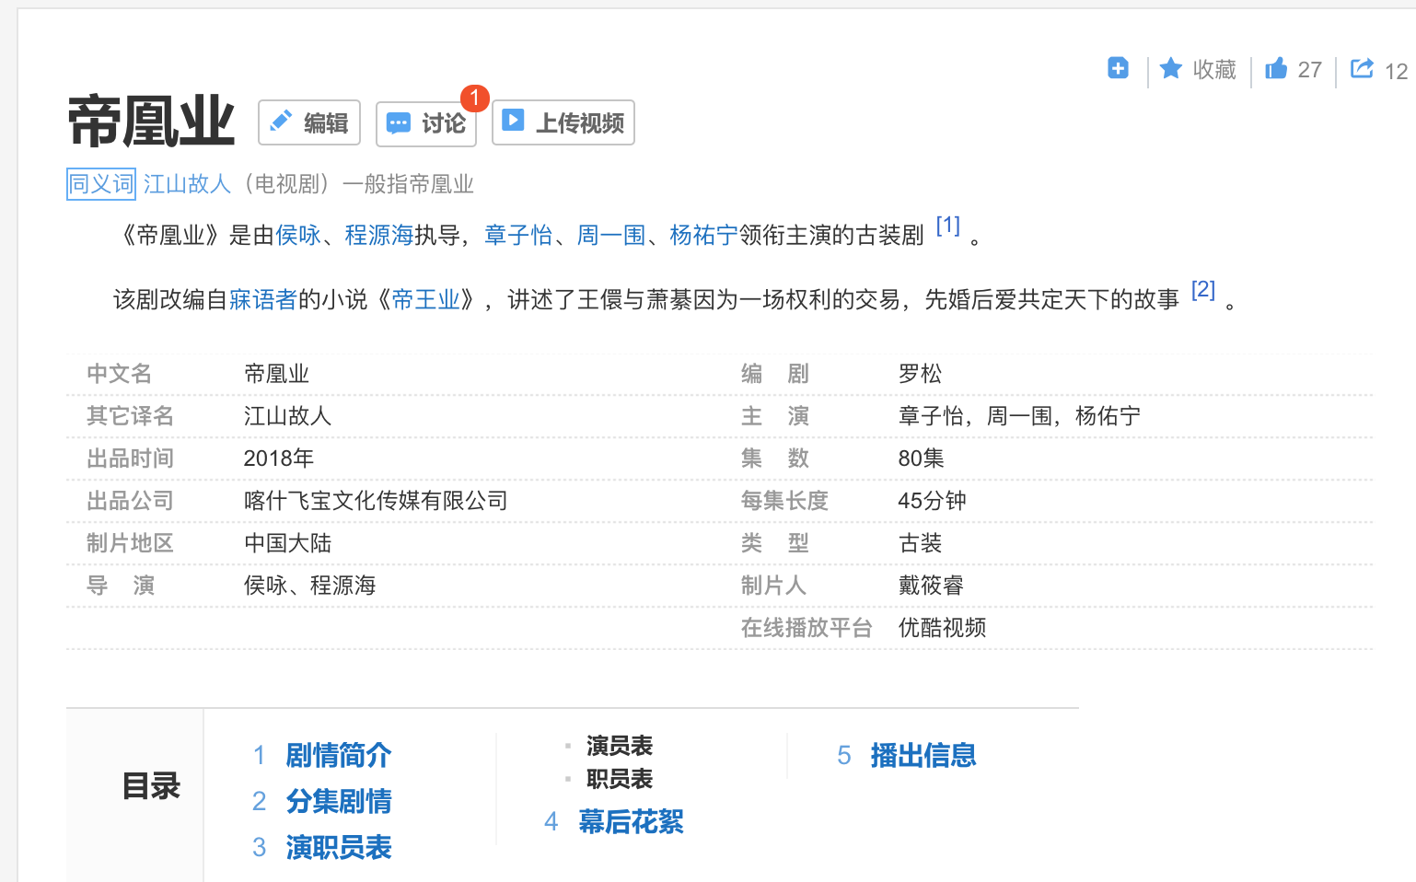Viewport: 1416px width, 882px height.
Task: Open author 寐语者 link
Action: (263, 300)
